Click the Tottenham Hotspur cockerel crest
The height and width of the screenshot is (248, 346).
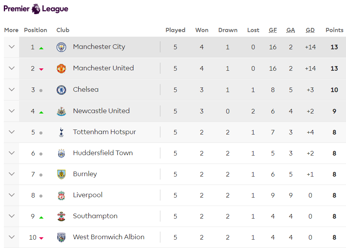(x=61, y=132)
